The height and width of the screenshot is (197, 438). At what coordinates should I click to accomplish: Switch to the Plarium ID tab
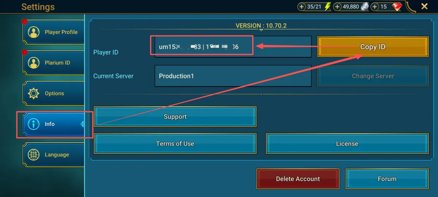(54, 63)
